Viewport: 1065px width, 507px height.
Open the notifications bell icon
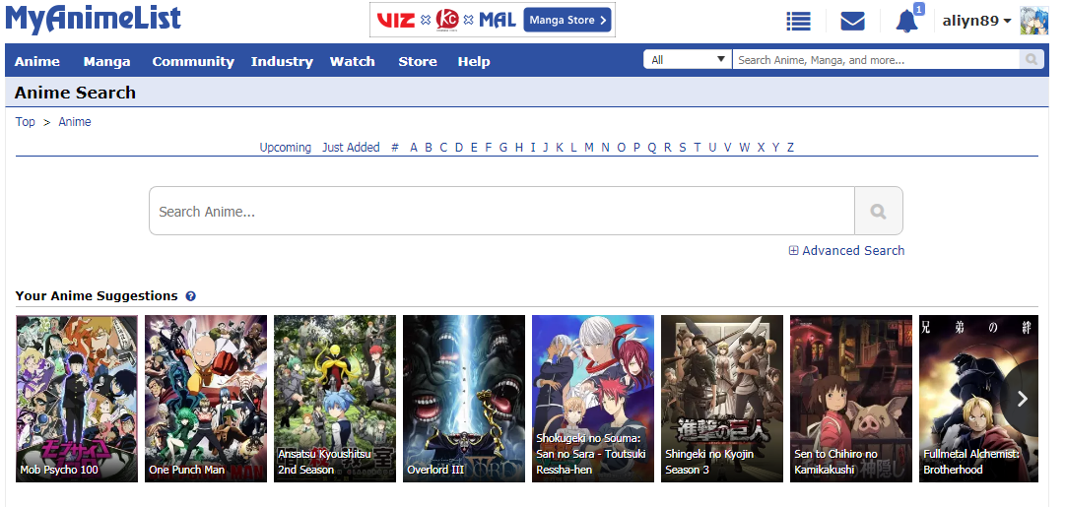[x=906, y=21]
